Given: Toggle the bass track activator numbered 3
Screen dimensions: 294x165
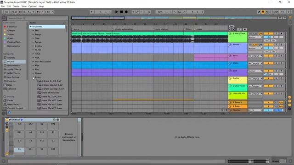Looking at the screenshot, I should coord(268,56).
